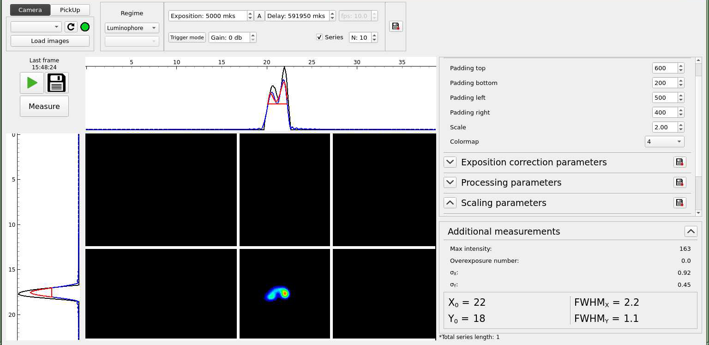
Task: Toggle the Series checkbox
Action: (x=319, y=37)
